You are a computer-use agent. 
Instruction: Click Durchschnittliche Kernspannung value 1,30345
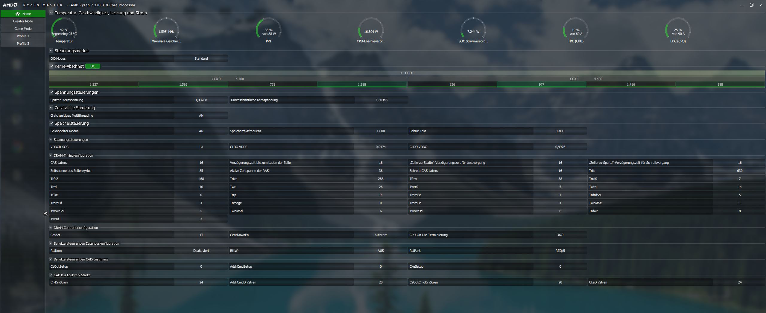(x=382, y=100)
